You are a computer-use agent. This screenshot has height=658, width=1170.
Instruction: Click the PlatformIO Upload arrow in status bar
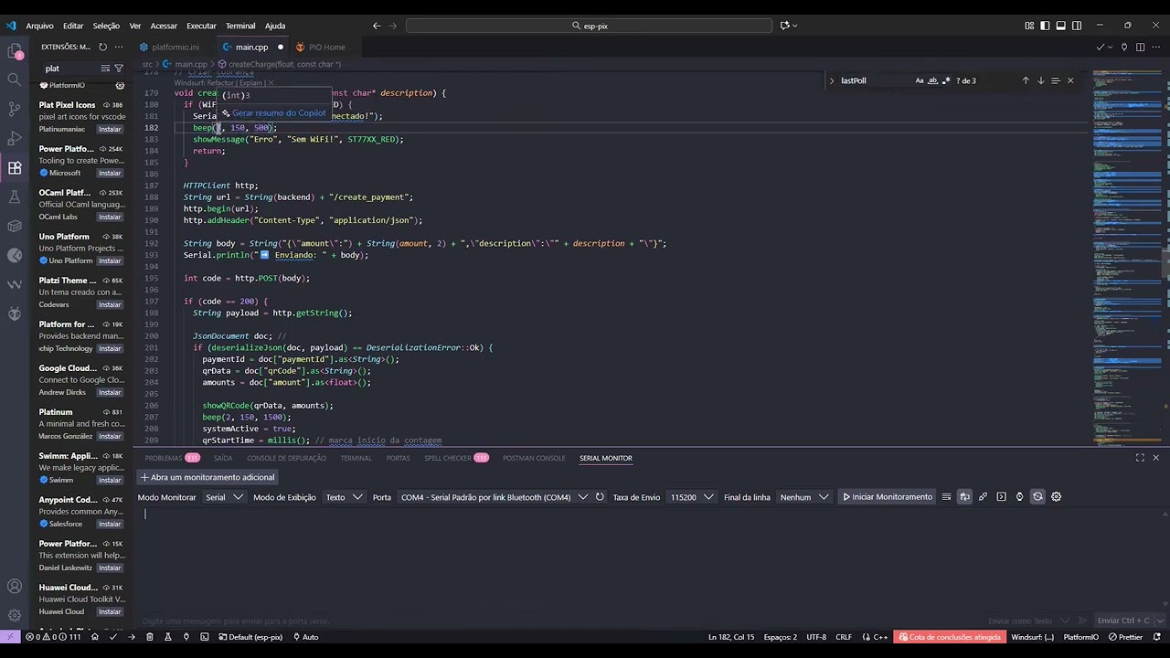click(132, 637)
